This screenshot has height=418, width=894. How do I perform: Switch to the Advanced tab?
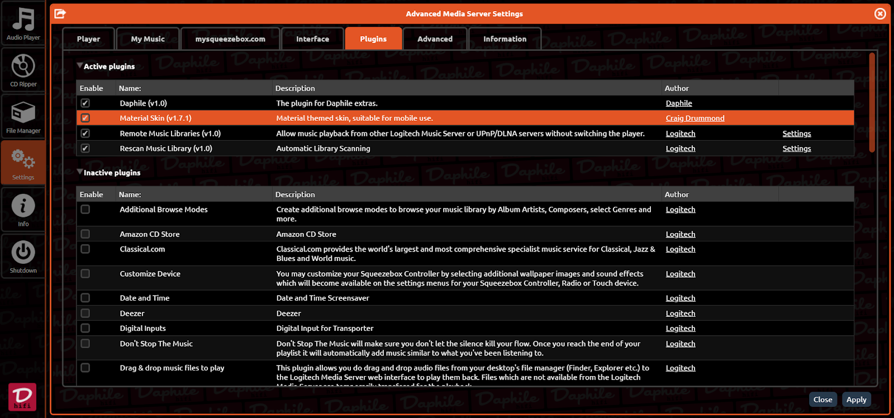pos(435,39)
